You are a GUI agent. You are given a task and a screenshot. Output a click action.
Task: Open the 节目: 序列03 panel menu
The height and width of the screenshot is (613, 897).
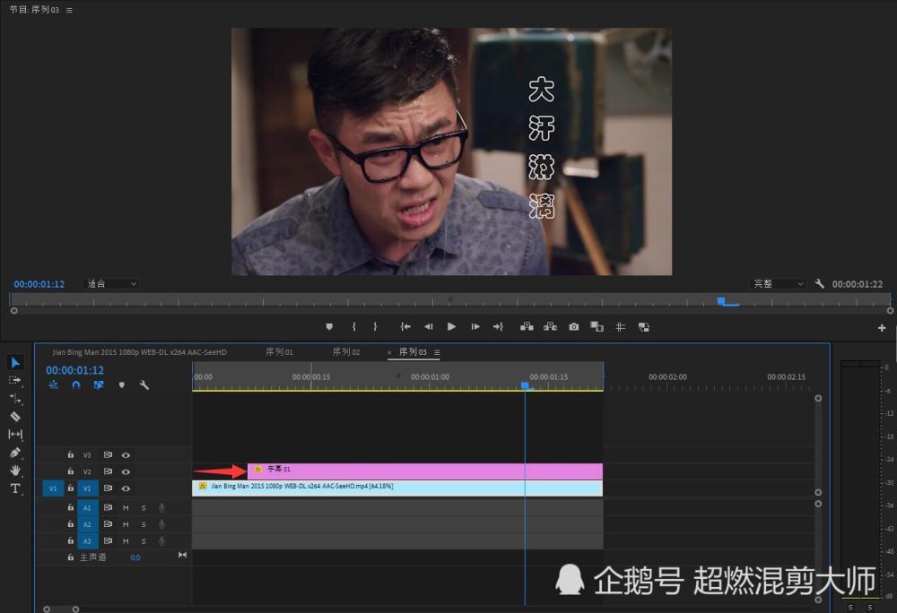click(x=69, y=10)
